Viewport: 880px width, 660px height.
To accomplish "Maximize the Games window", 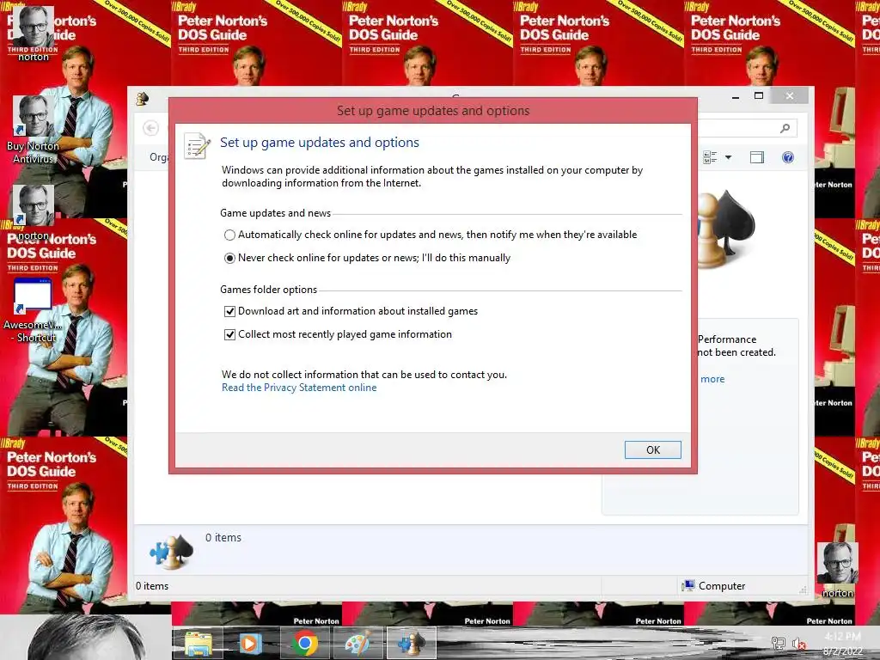I will (x=759, y=96).
